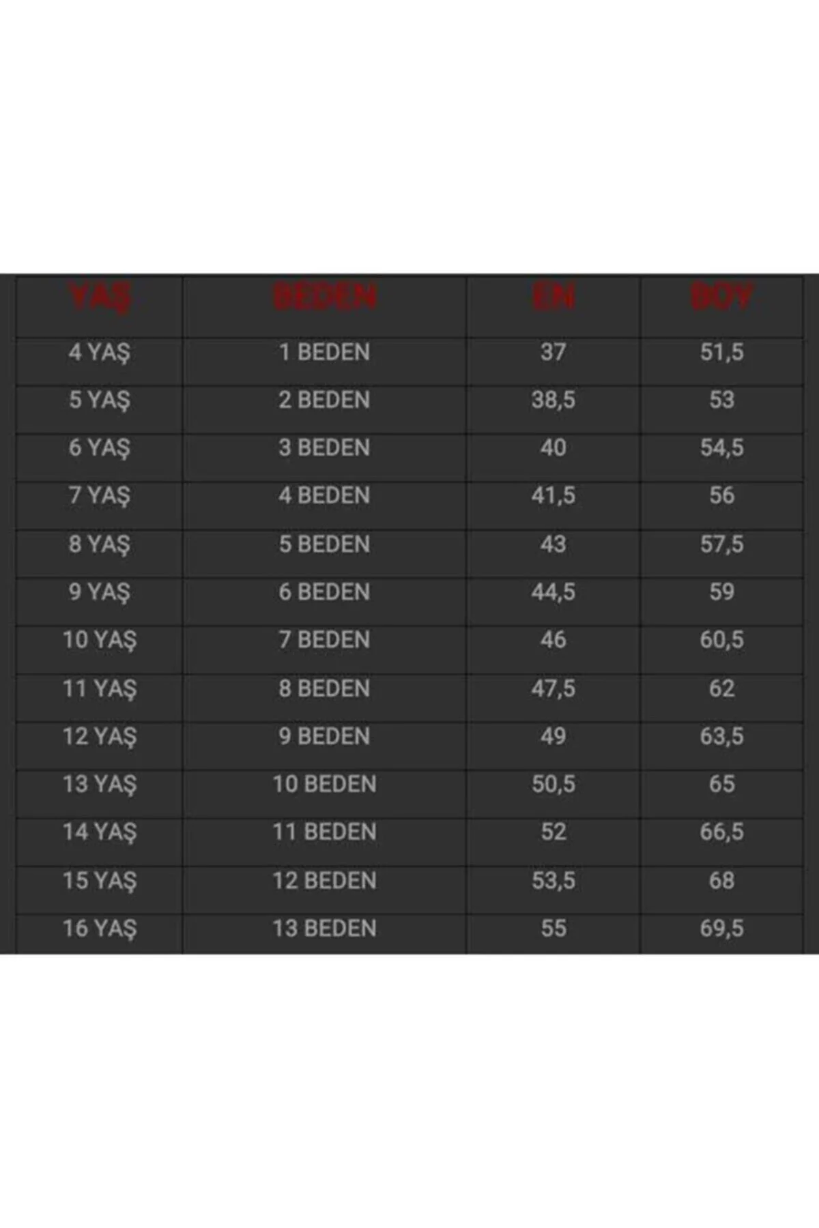Viewport: 819px width, 1228px height.
Task: Click the red BOY column header
Action: coord(721,297)
